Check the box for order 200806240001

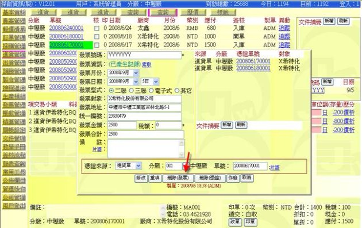pos(97,28)
